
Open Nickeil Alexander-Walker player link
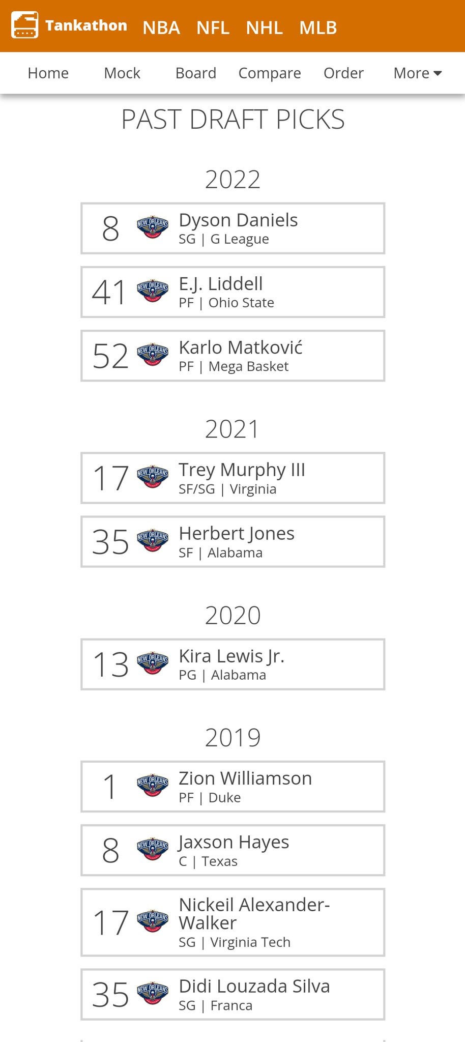click(x=254, y=914)
